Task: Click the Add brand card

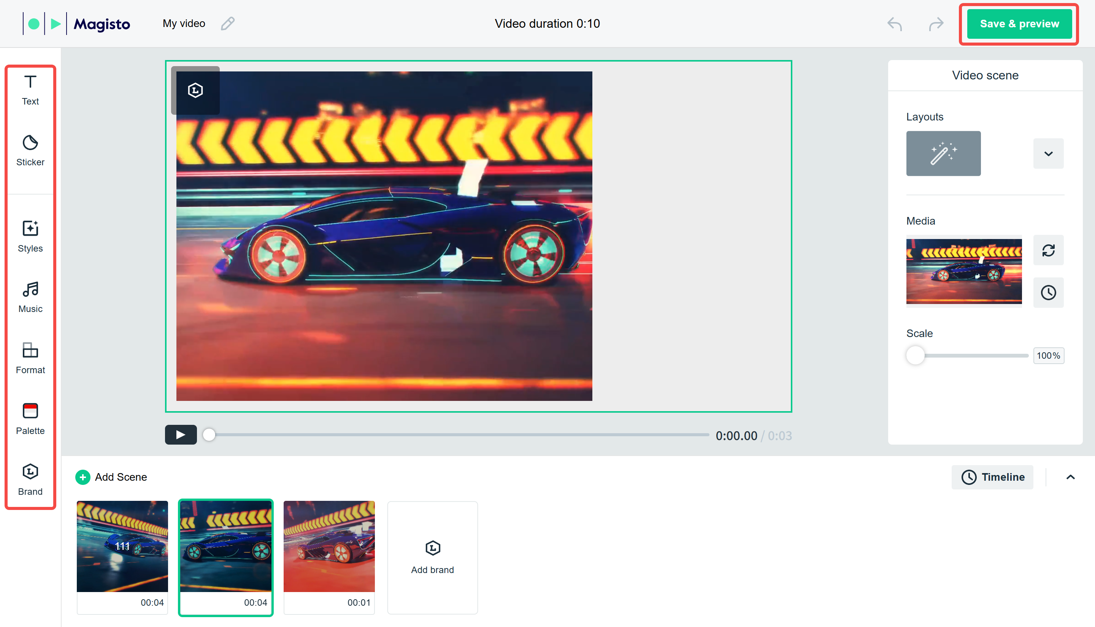Action: (x=432, y=557)
